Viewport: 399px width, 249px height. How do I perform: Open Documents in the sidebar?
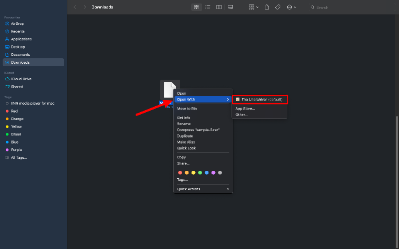[x=33, y=55]
